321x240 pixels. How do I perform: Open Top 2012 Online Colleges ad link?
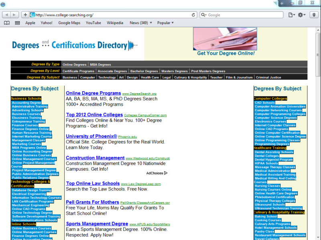[94, 115]
